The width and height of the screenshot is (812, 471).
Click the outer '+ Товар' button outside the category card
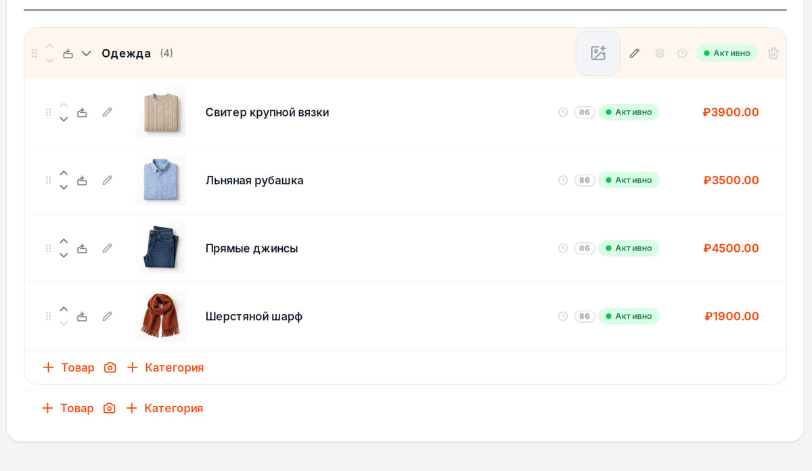(68, 408)
